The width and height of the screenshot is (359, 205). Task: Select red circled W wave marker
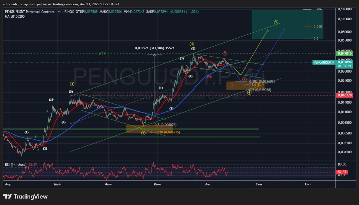pyautogui.click(x=209, y=77)
